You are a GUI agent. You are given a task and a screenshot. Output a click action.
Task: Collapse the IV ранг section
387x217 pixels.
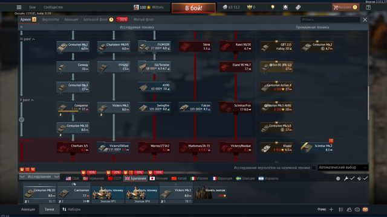pyautogui.click(x=27, y=39)
